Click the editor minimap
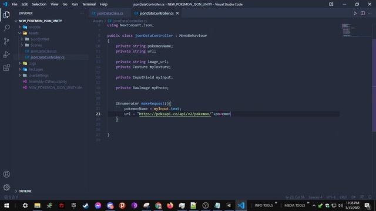This screenshot has width=376, height=211. 355,30
